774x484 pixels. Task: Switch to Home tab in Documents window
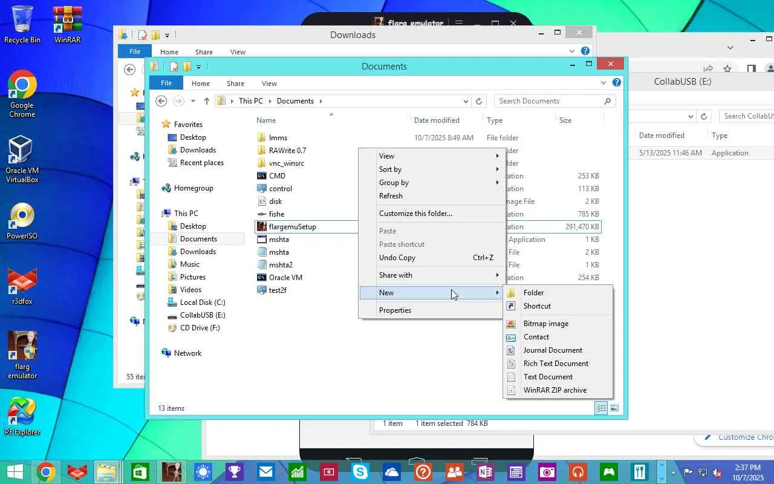[201, 83]
